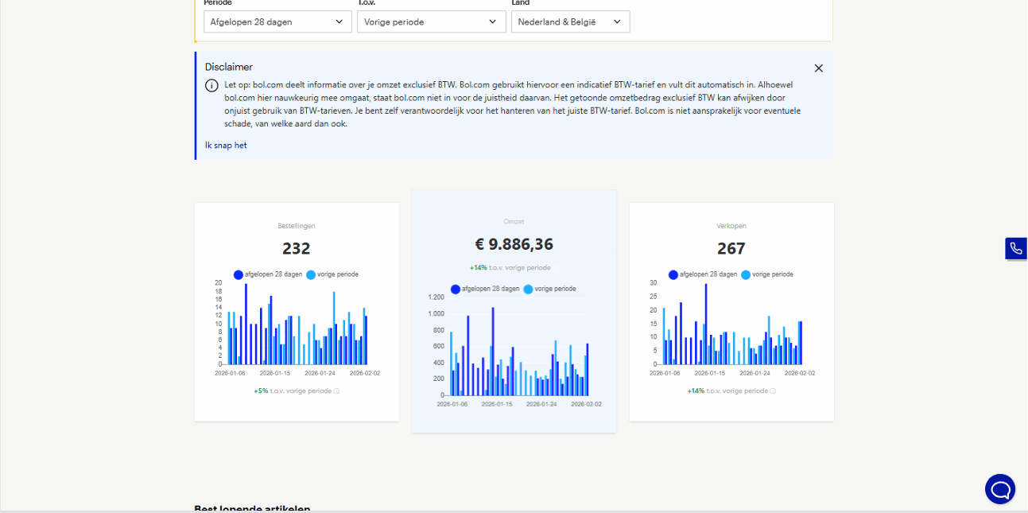Switch to the Bestellingen metric card
Screen dimensions: 1028x513
[x=296, y=310]
